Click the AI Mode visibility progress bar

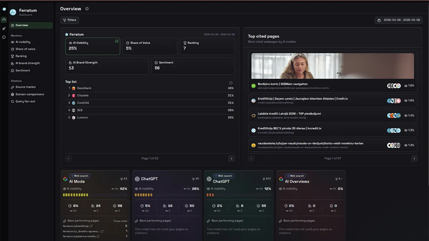pos(95,195)
